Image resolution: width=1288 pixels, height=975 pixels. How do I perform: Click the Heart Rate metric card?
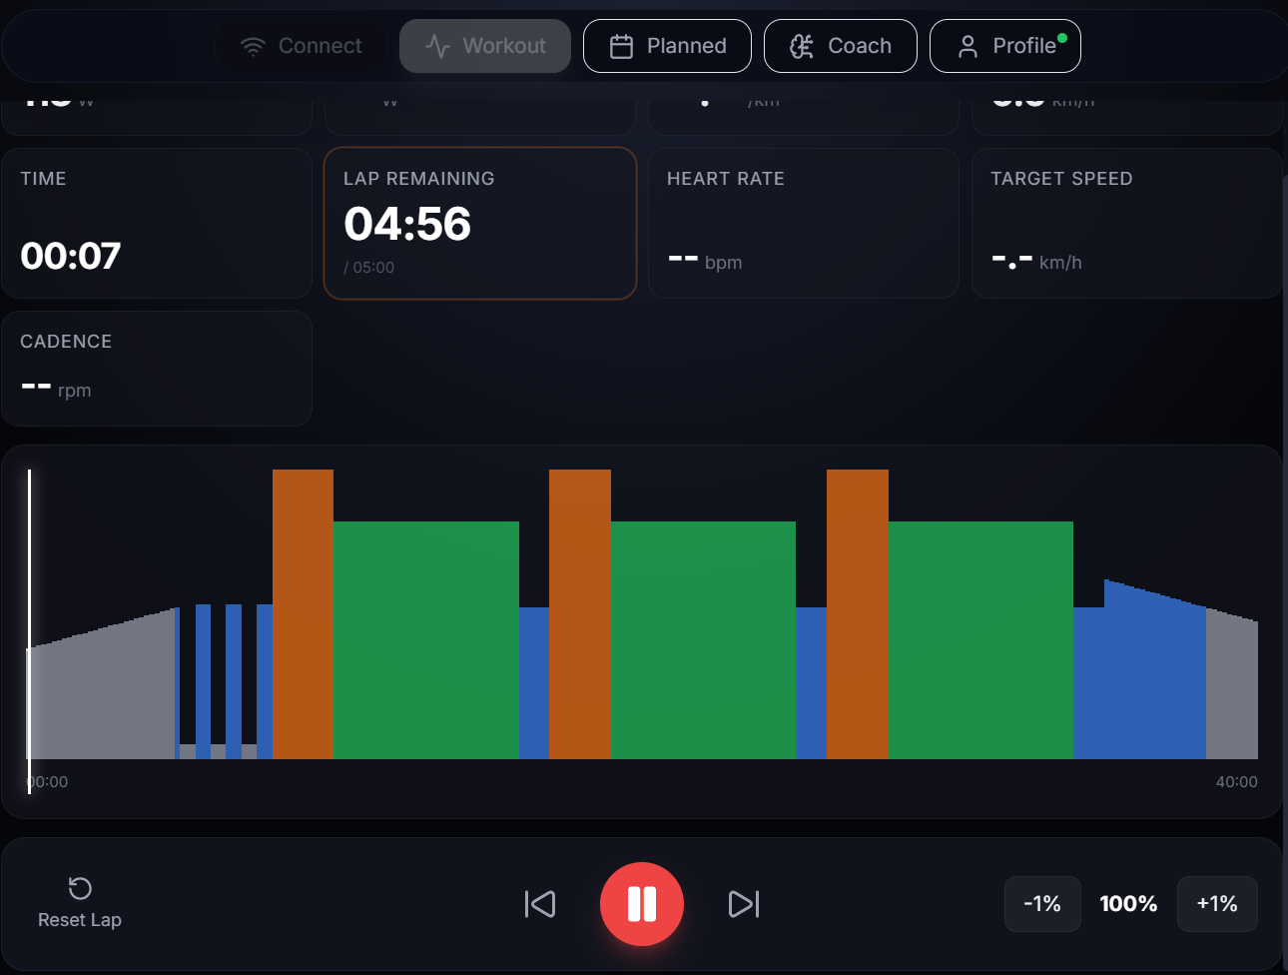804,223
